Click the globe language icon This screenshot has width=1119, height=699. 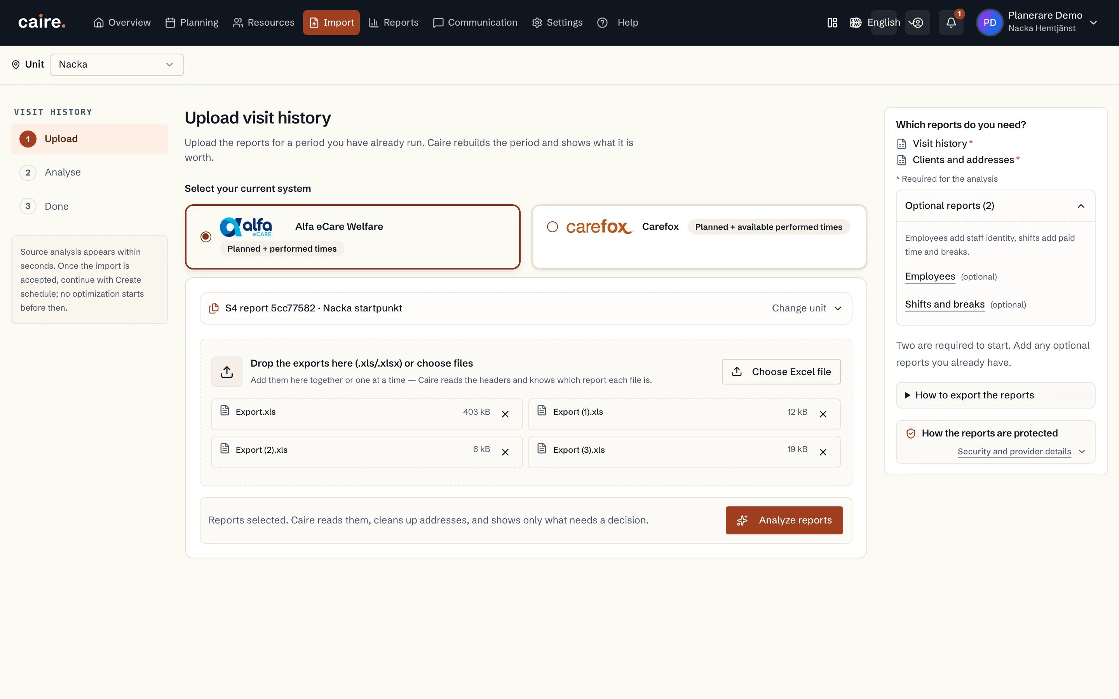[x=856, y=23]
